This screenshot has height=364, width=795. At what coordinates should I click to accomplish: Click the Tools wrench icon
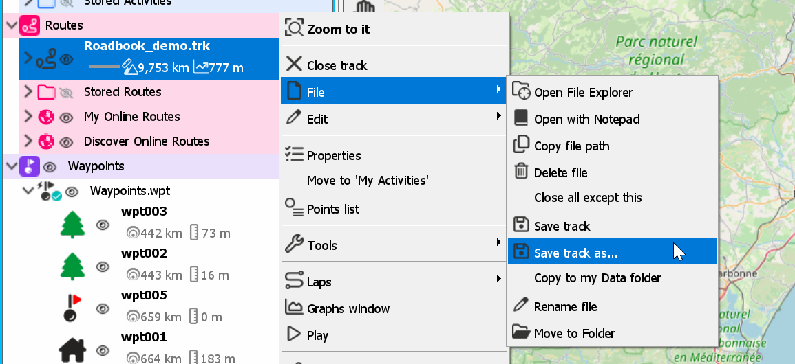pyautogui.click(x=294, y=244)
